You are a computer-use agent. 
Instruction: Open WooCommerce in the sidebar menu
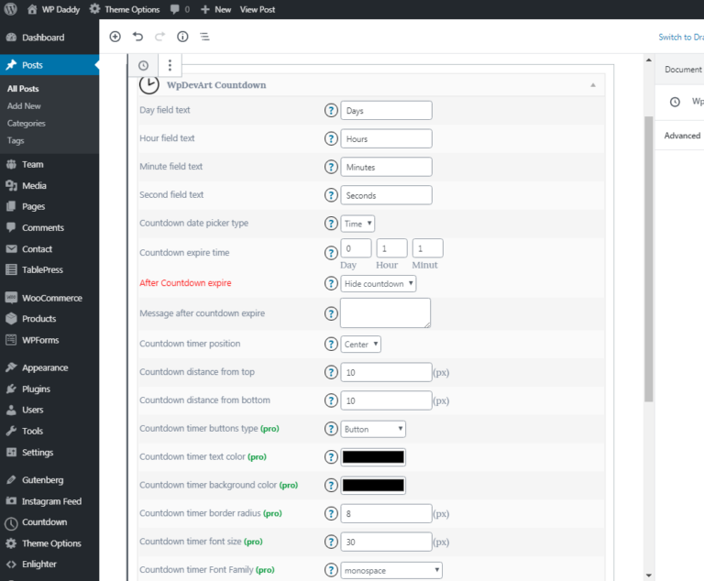pos(51,298)
